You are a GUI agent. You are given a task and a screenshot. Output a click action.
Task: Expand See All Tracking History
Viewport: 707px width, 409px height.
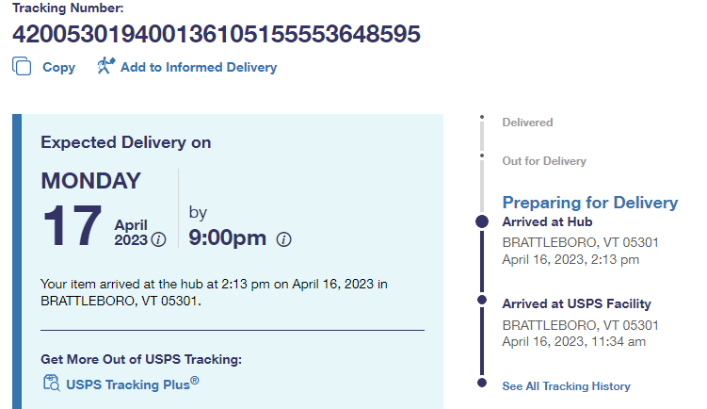566,386
